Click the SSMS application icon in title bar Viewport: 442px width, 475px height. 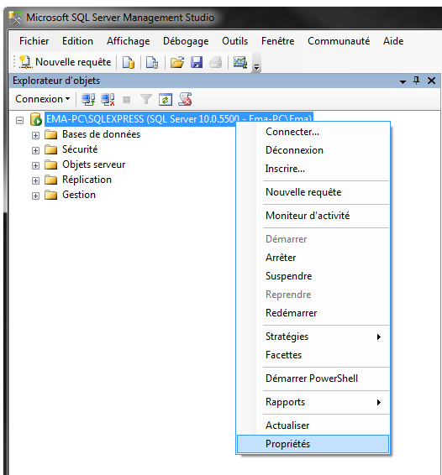pyautogui.click(x=15, y=18)
